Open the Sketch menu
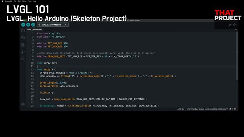The image size is (244, 137). [x=24, y=1]
